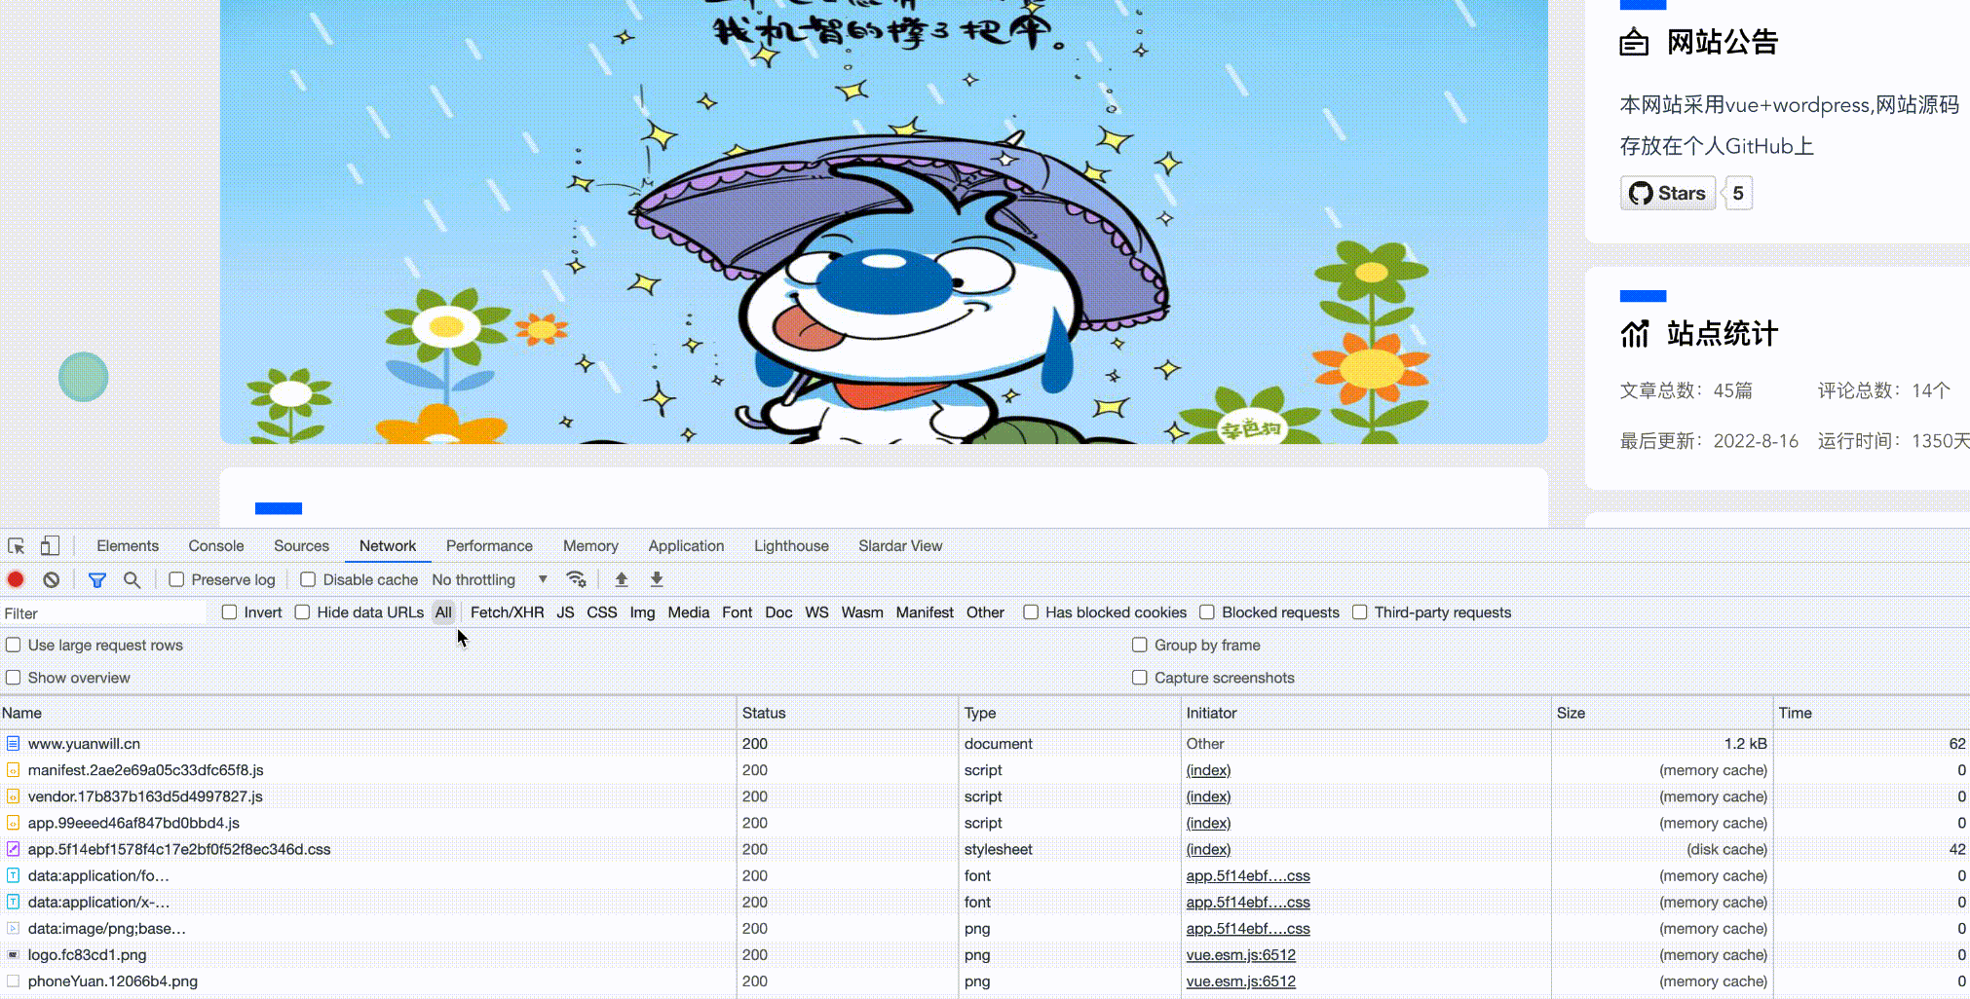
Task: Select the All request type filter
Action: click(443, 612)
